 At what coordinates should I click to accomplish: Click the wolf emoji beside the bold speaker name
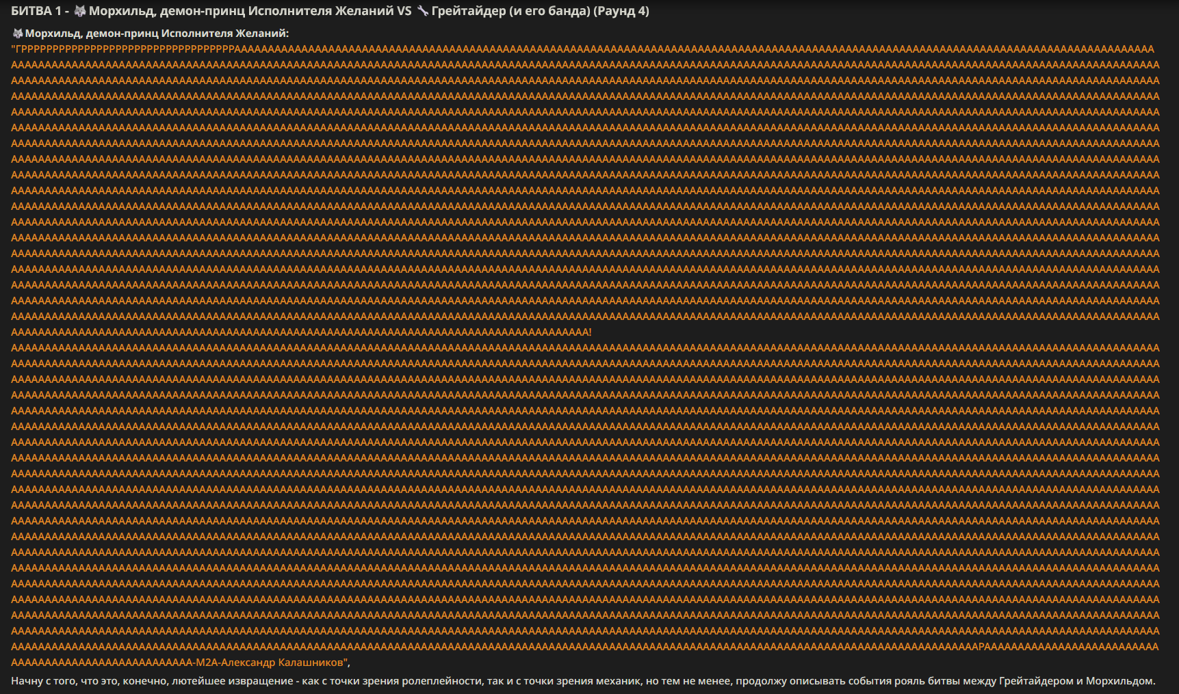[x=18, y=33]
